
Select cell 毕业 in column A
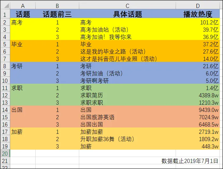pos(23,44)
